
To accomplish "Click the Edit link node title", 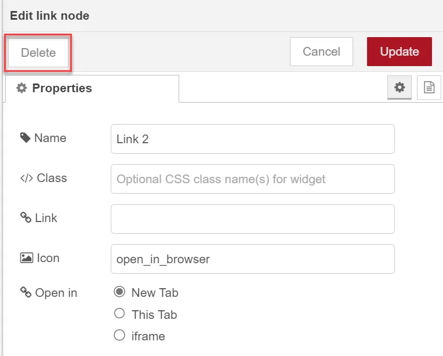I will click(x=50, y=16).
